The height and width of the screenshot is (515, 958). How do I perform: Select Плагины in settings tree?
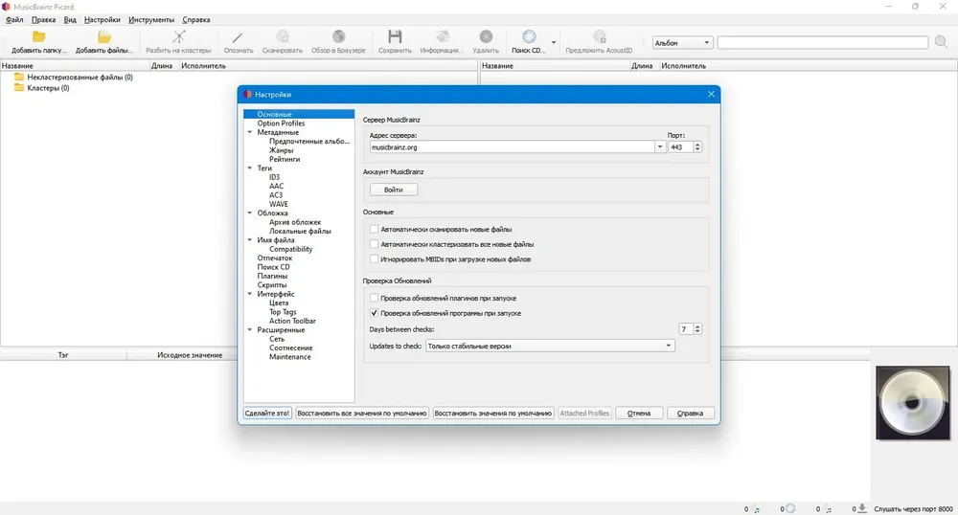pyautogui.click(x=272, y=276)
